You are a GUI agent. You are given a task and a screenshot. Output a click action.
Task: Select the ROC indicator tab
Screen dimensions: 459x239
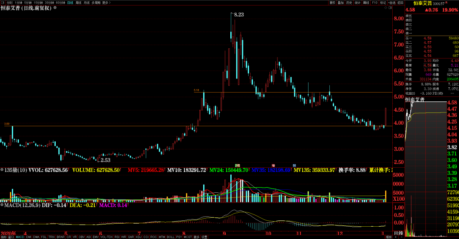154,237
